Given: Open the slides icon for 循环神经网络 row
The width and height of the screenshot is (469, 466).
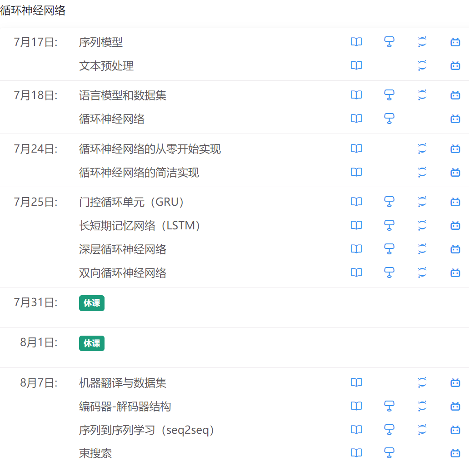Looking at the screenshot, I should click(x=389, y=119).
